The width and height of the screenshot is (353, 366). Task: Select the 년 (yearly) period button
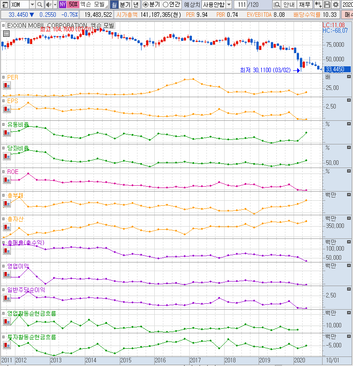[136, 5]
